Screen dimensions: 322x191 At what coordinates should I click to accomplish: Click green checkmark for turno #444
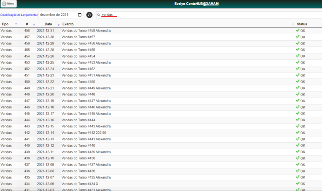(x=298, y=120)
